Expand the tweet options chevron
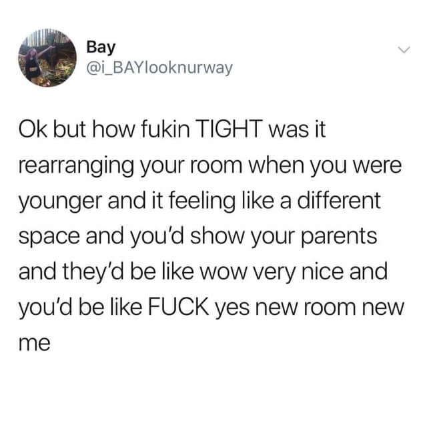This screenshot has height=421, width=425. pyautogui.click(x=404, y=49)
